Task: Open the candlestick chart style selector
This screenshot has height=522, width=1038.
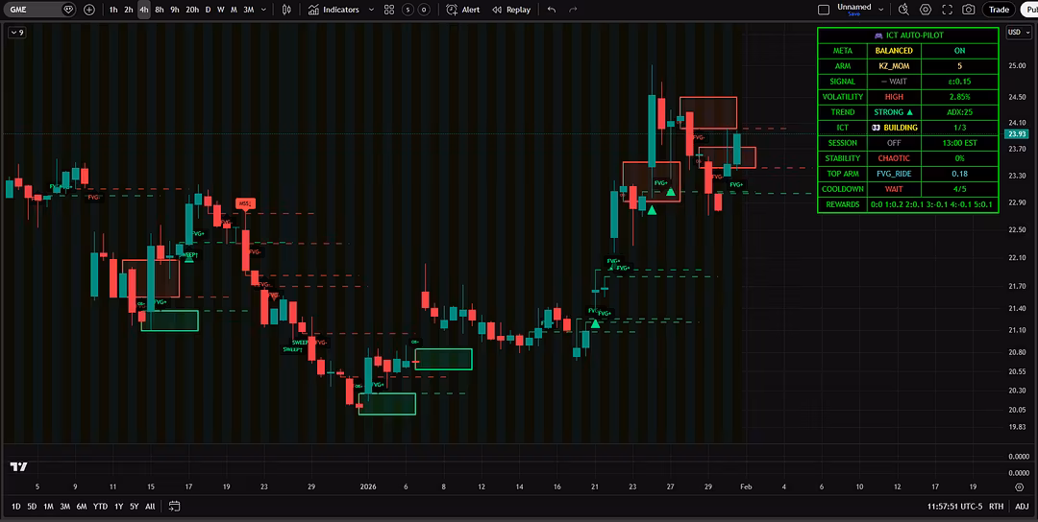Action: [286, 10]
